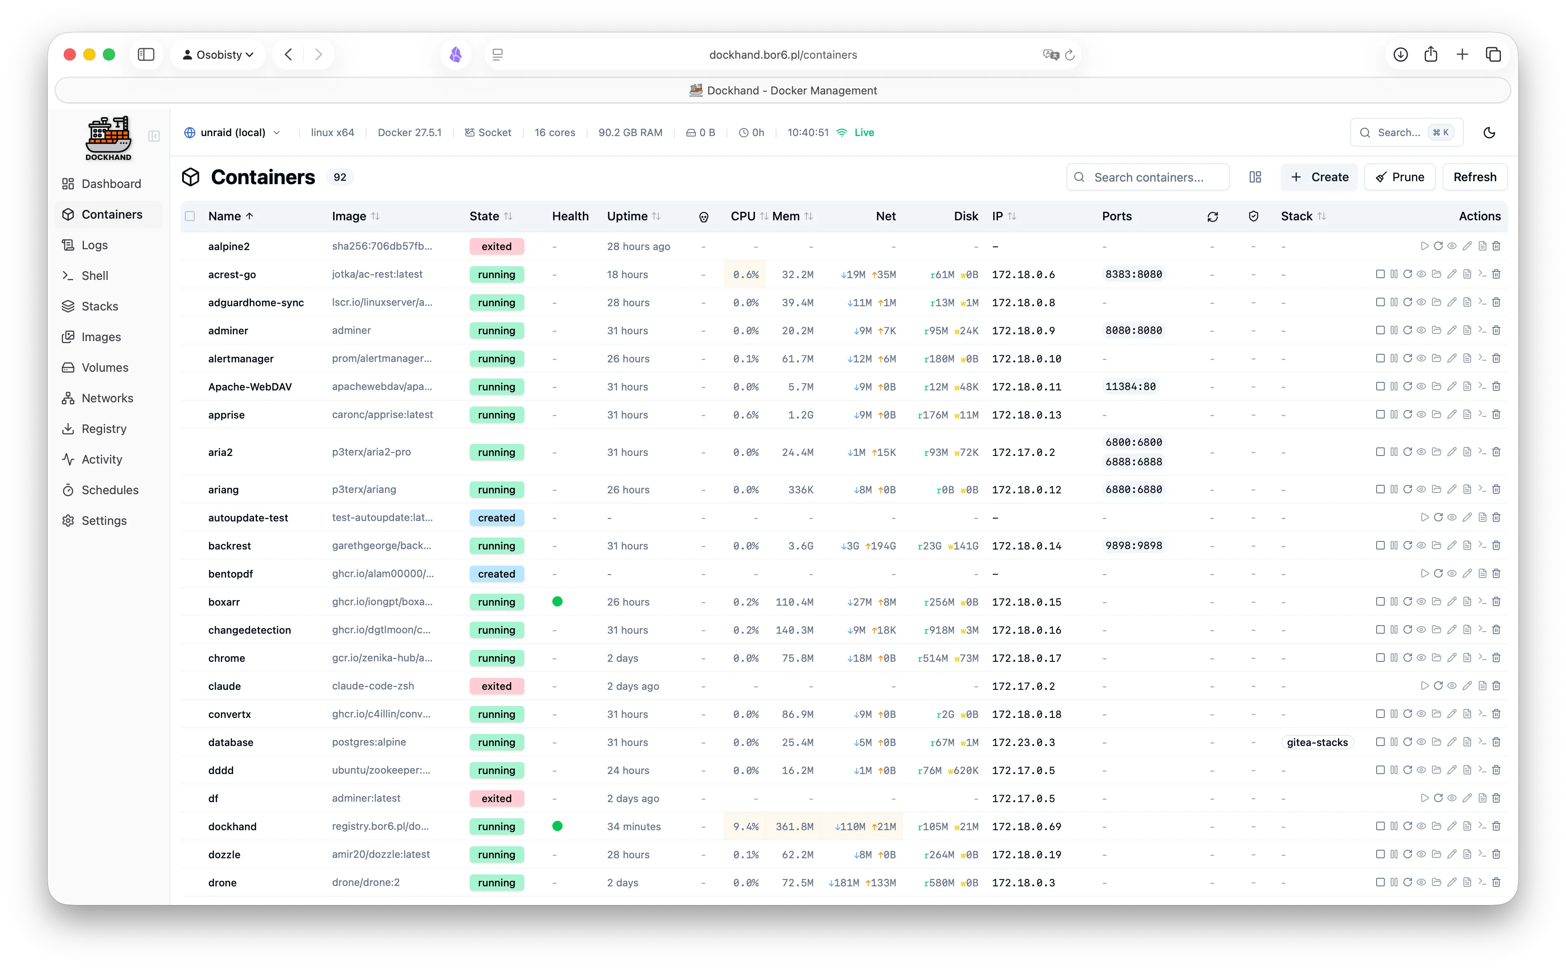The height and width of the screenshot is (968, 1566).
Task: Start the aalpine2 container with play icon
Action: pyautogui.click(x=1424, y=246)
